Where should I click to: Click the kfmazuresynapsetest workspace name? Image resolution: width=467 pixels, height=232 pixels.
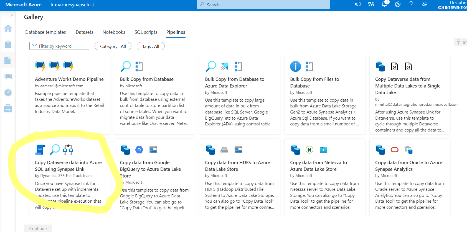[72, 5]
